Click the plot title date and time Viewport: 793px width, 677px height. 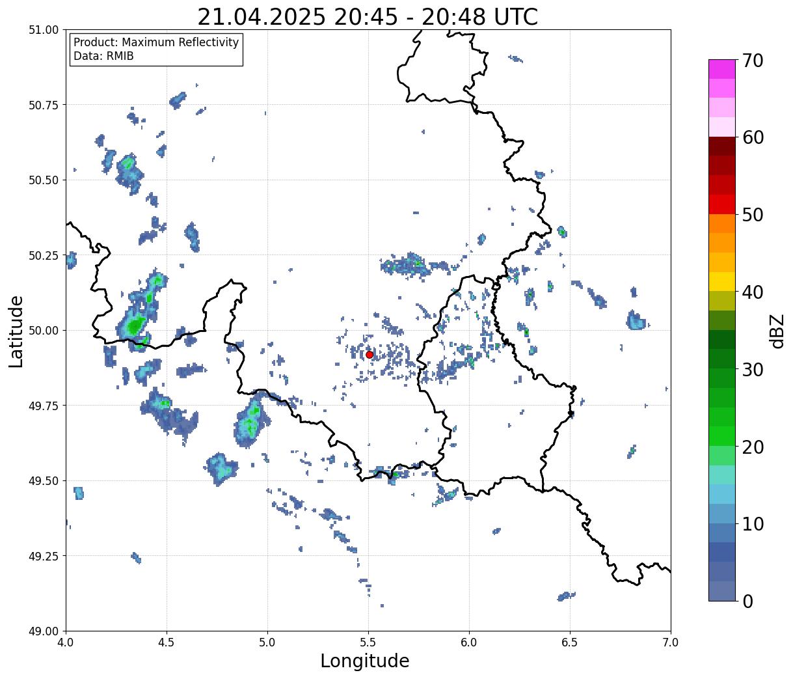(368, 17)
